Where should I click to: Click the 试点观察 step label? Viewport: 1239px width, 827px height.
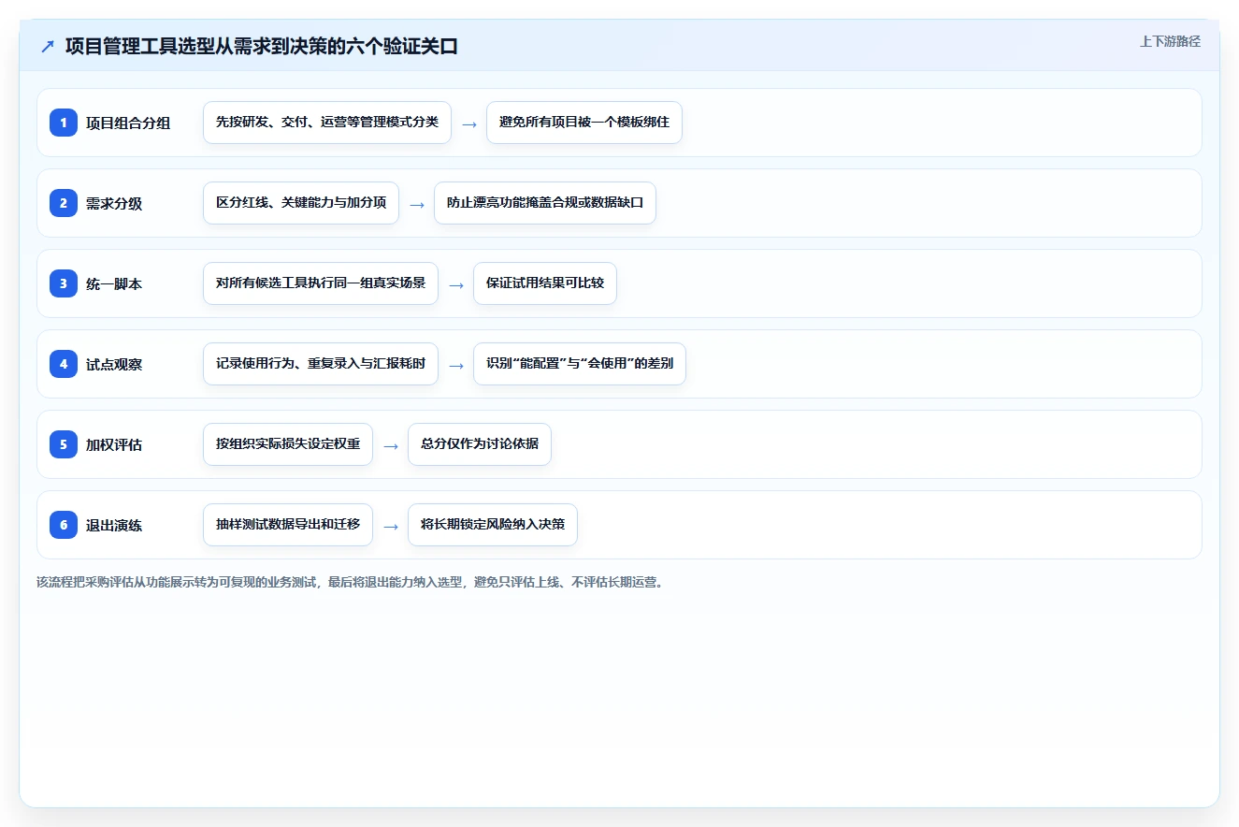(114, 364)
